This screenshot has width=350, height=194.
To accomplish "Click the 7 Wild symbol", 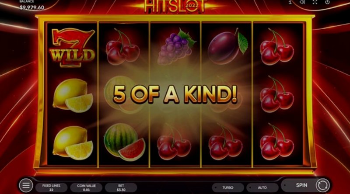I will tap(72, 48).
